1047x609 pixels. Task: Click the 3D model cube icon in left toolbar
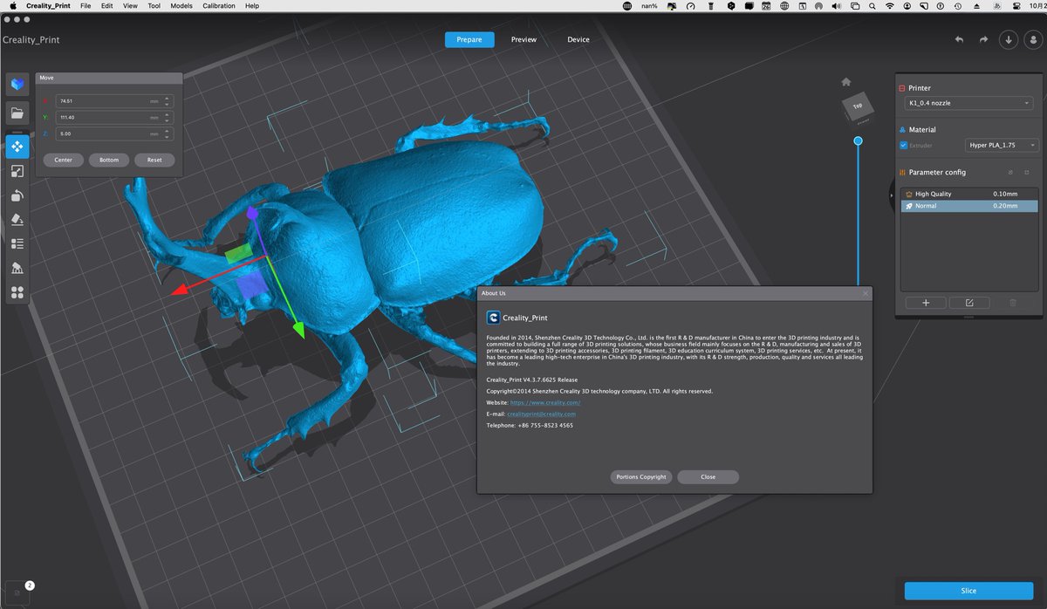point(17,85)
